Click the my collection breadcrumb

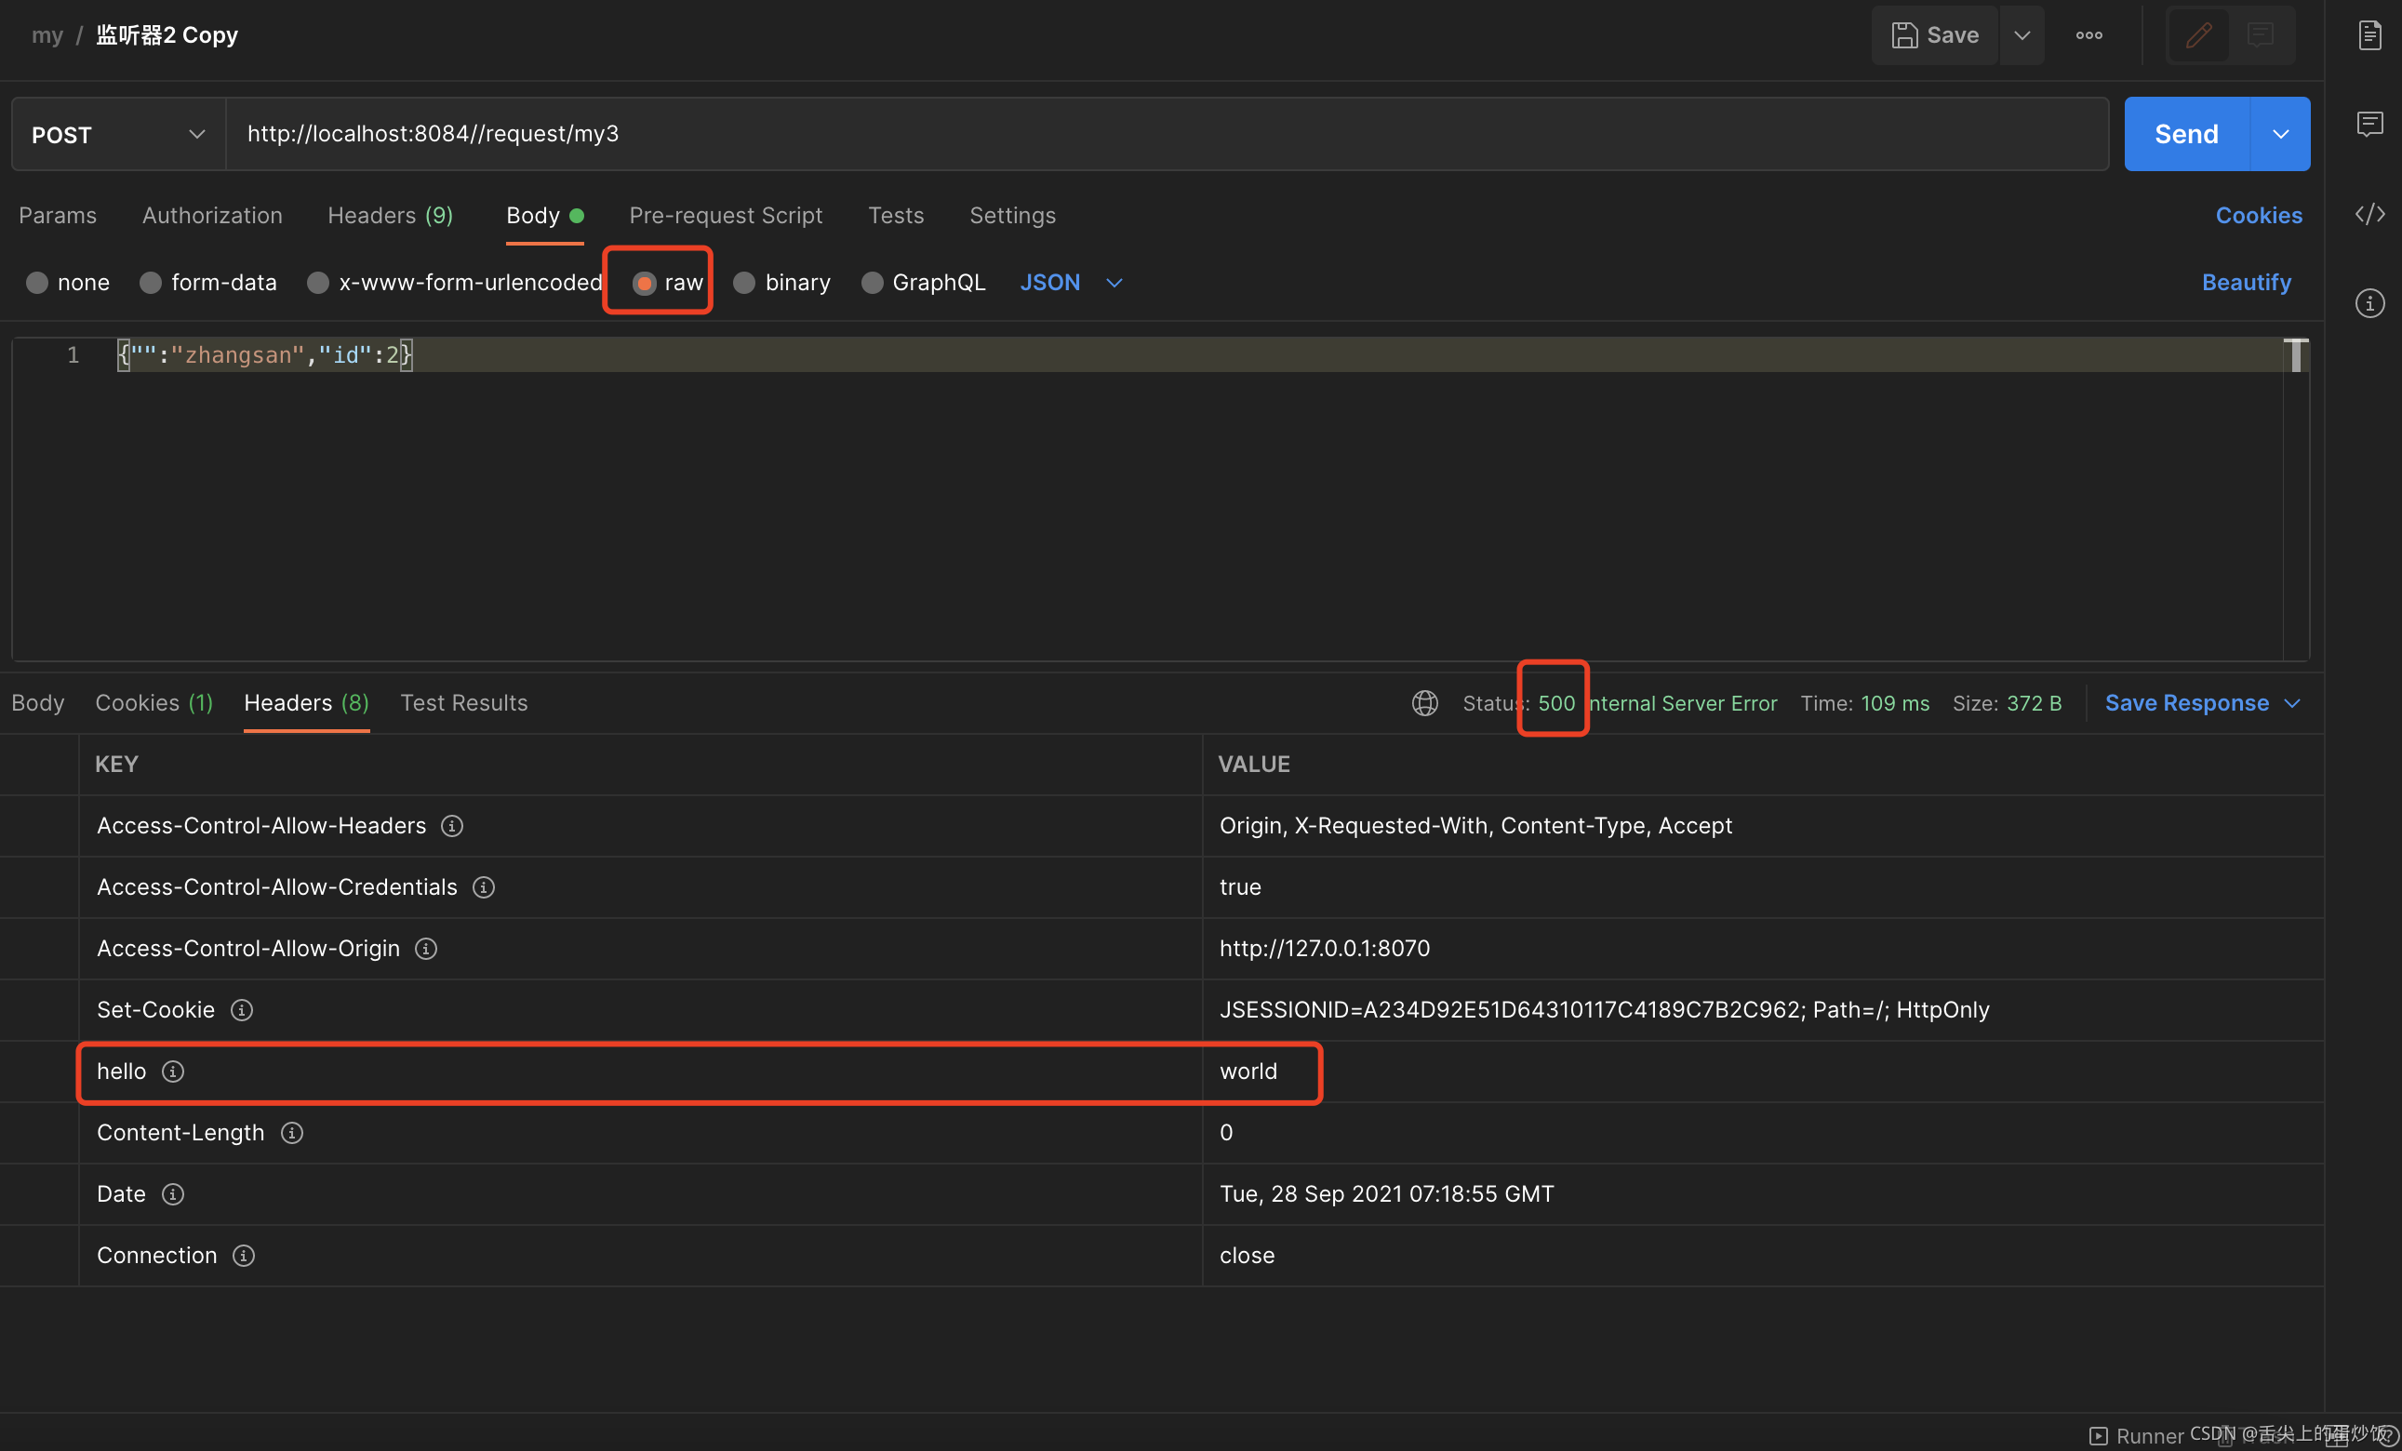click(47, 35)
